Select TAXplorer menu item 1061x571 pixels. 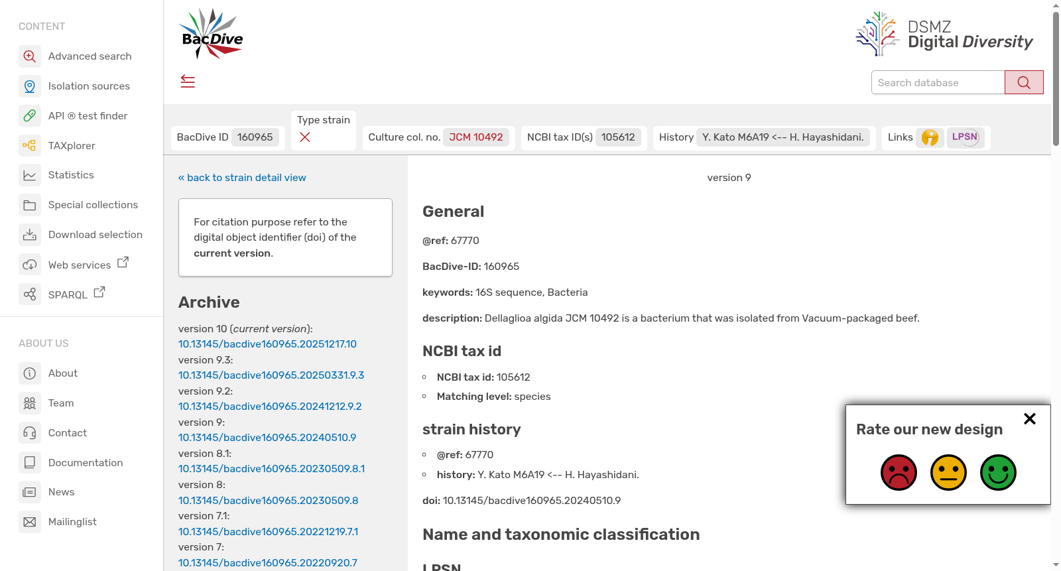tap(72, 146)
